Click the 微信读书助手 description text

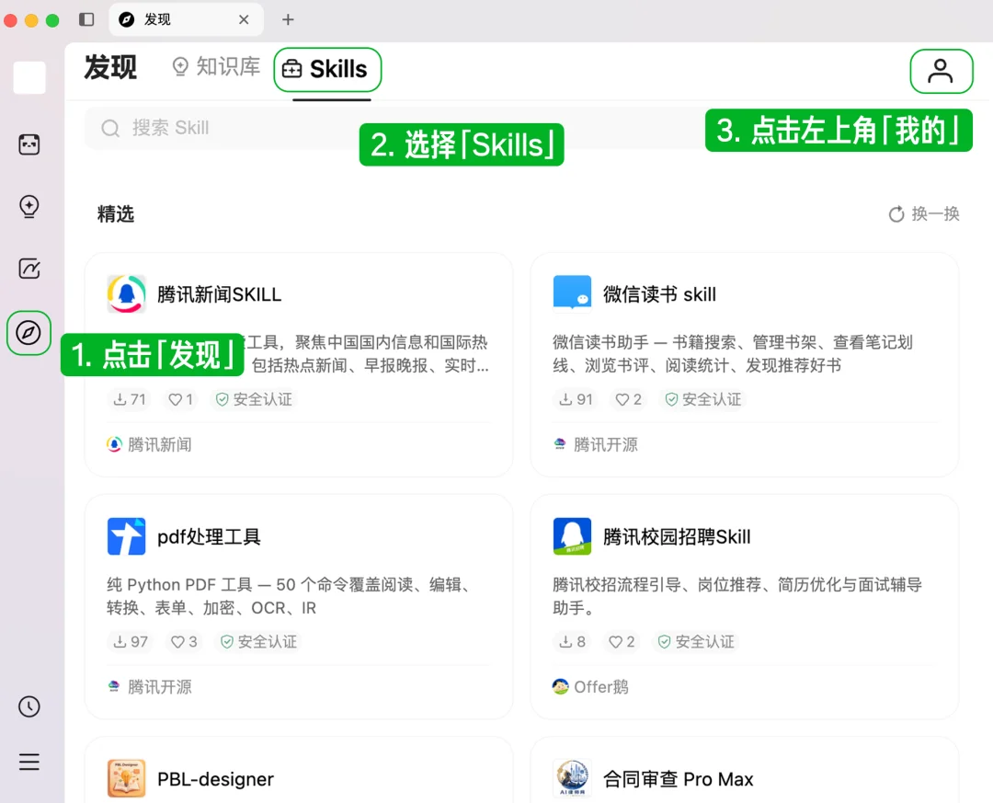click(x=733, y=353)
